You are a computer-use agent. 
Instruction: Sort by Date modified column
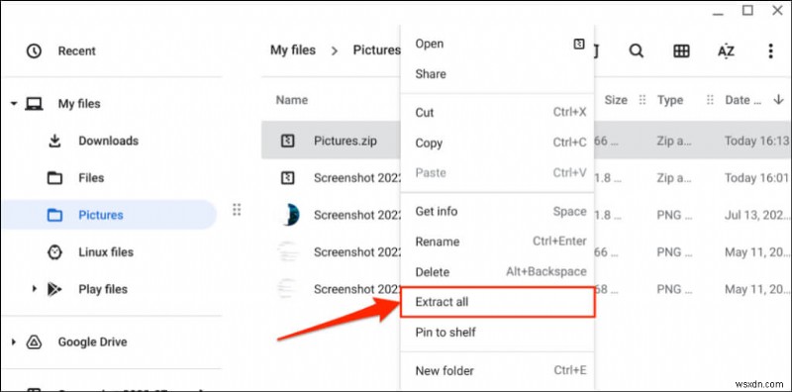click(x=743, y=100)
